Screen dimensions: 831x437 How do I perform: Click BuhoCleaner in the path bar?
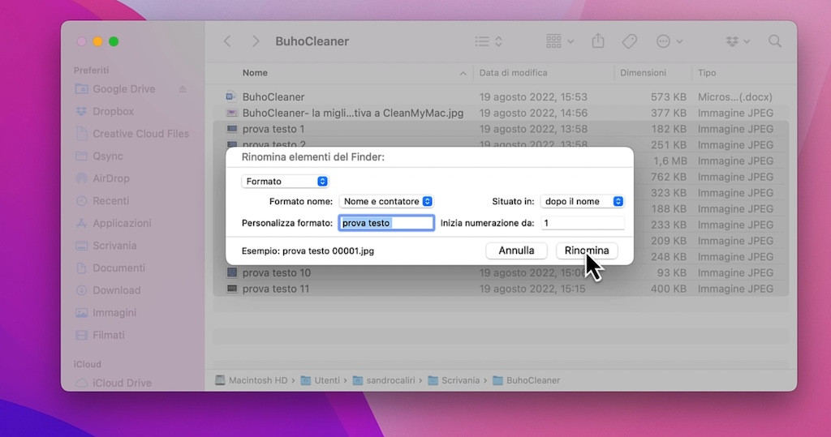(x=526, y=380)
